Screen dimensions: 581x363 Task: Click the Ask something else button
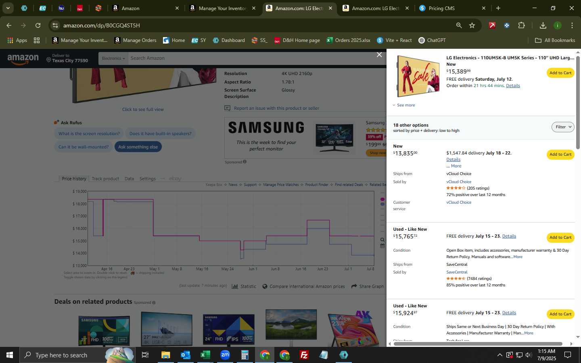click(x=138, y=147)
